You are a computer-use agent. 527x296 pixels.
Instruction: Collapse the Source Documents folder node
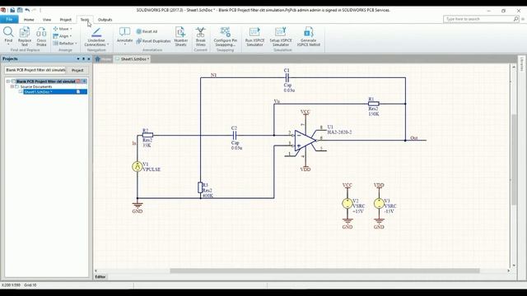(x=12, y=86)
